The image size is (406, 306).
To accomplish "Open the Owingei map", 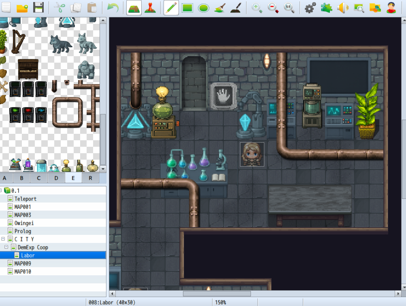I will 25,223.
